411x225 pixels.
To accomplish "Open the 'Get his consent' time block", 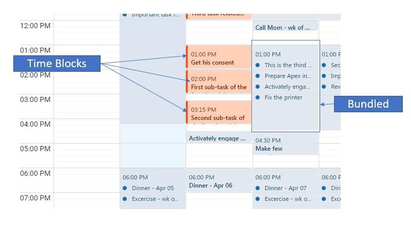I will click(x=219, y=57).
